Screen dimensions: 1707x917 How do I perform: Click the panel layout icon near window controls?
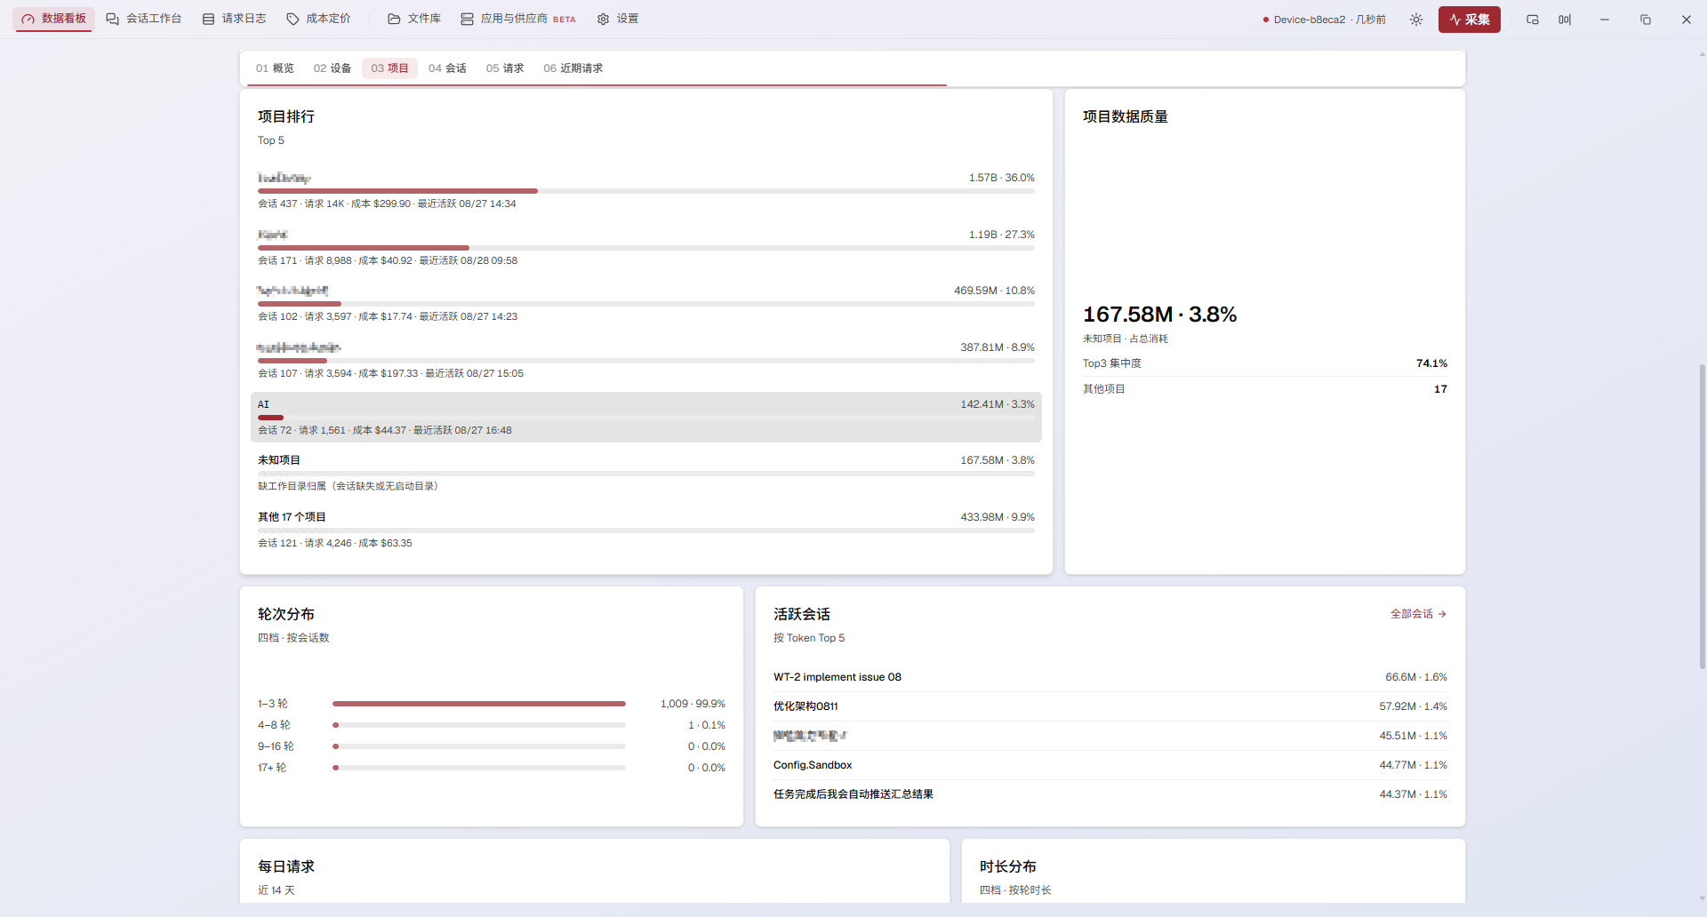coord(1565,20)
